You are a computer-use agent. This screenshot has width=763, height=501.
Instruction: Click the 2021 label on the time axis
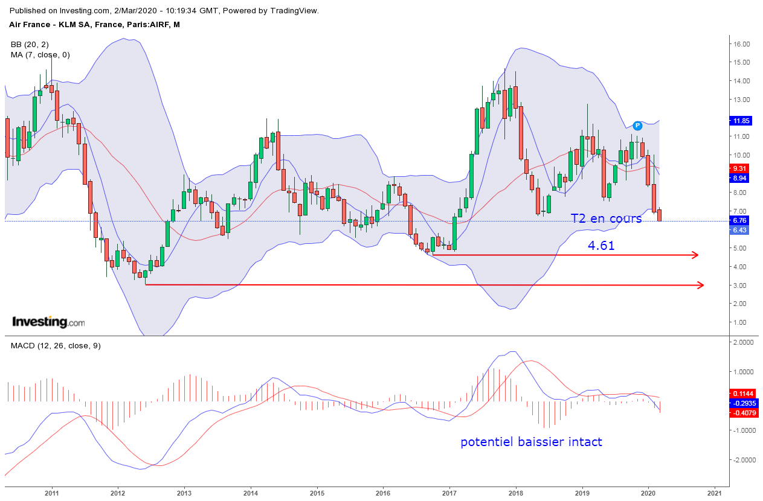click(x=715, y=493)
